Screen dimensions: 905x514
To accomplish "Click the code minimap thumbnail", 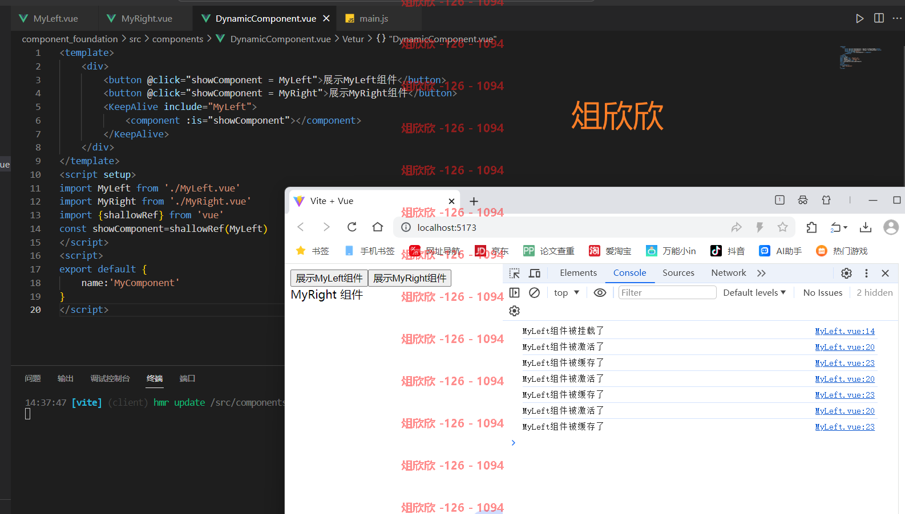I will coord(859,57).
